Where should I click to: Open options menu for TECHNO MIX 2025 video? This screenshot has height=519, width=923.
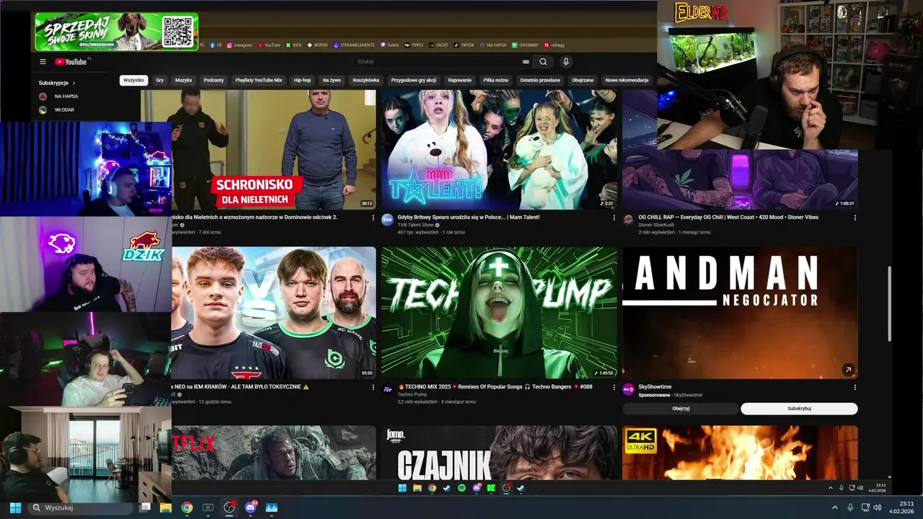click(x=614, y=387)
